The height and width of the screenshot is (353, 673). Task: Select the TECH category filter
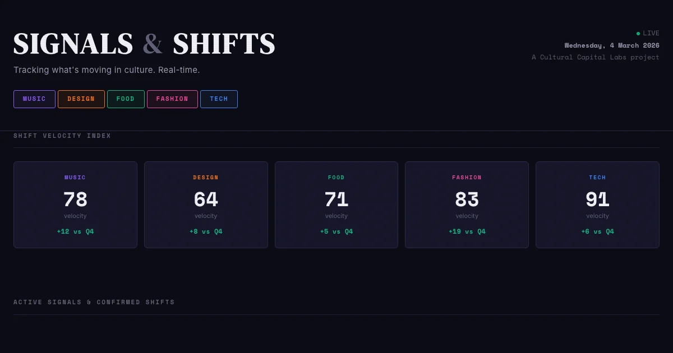[219, 99]
